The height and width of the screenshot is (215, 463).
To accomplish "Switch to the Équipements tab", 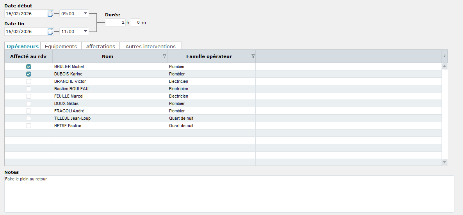I will pyautogui.click(x=61, y=46).
